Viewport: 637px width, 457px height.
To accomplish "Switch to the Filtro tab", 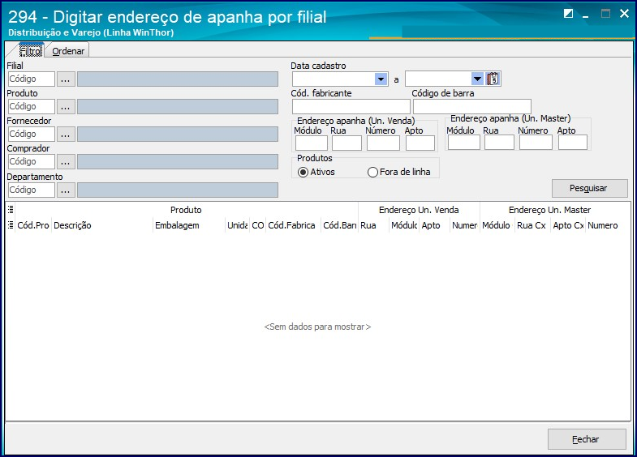I will tap(31, 51).
